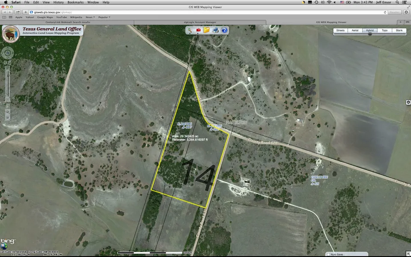Click the basemap transparency slider handle
Image resolution: width=411 pixels, height=257 pixels.
(x=370, y=34)
